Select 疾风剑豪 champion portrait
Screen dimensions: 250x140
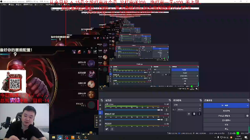pos(91,73)
